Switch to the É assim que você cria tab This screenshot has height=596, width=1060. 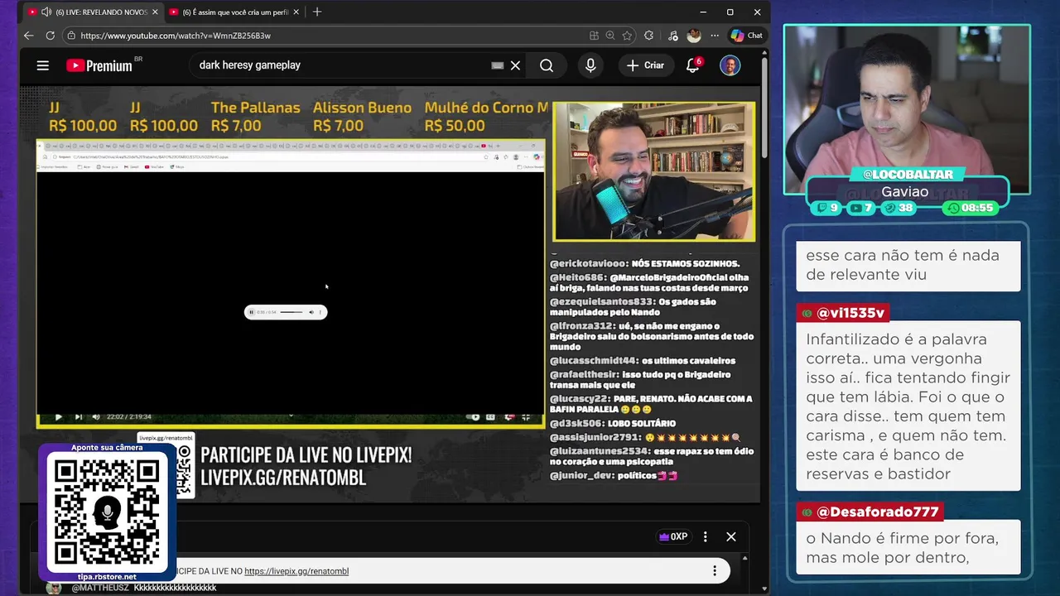[x=234, y=12]
